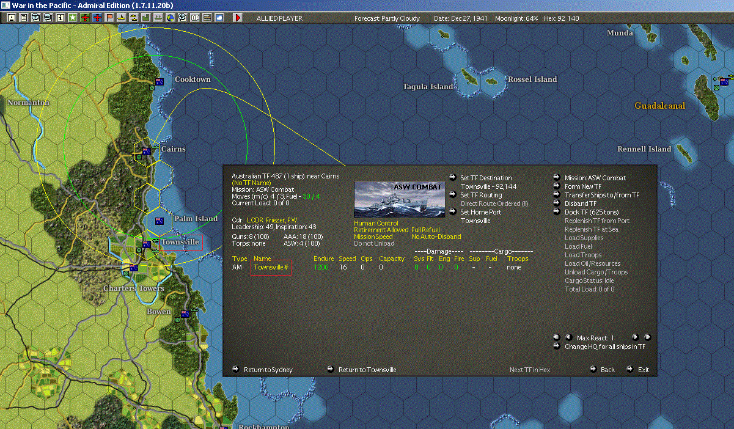This screenshot has width=734, height=429.
Task: Open Transfer Ships to/from TF
Action: point(602,195)
